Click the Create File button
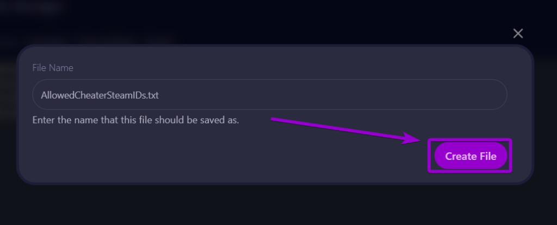557x225 pixels. tap(471, 156)
